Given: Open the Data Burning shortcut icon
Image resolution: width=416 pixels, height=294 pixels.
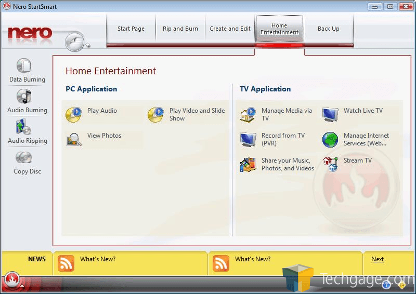Looking at the screenshot, I should coord(24,65).
